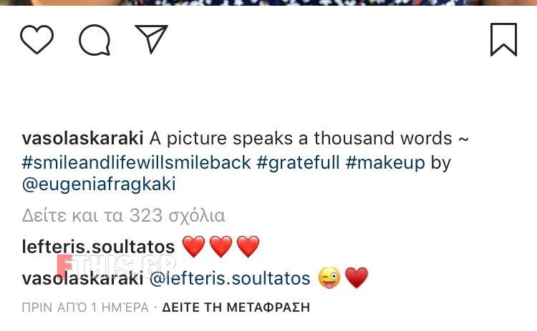Tap the caption text 'A picture speaks a thousand words'

301,139
